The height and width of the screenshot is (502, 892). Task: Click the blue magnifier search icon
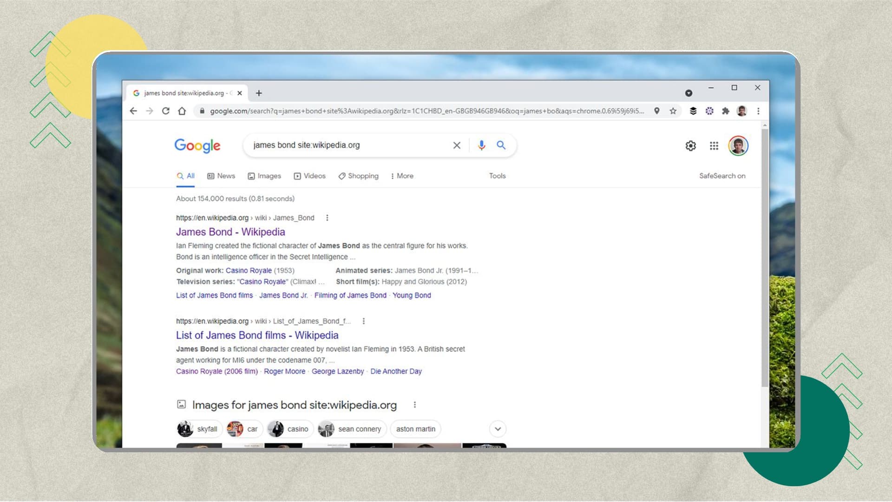(501, 145)
